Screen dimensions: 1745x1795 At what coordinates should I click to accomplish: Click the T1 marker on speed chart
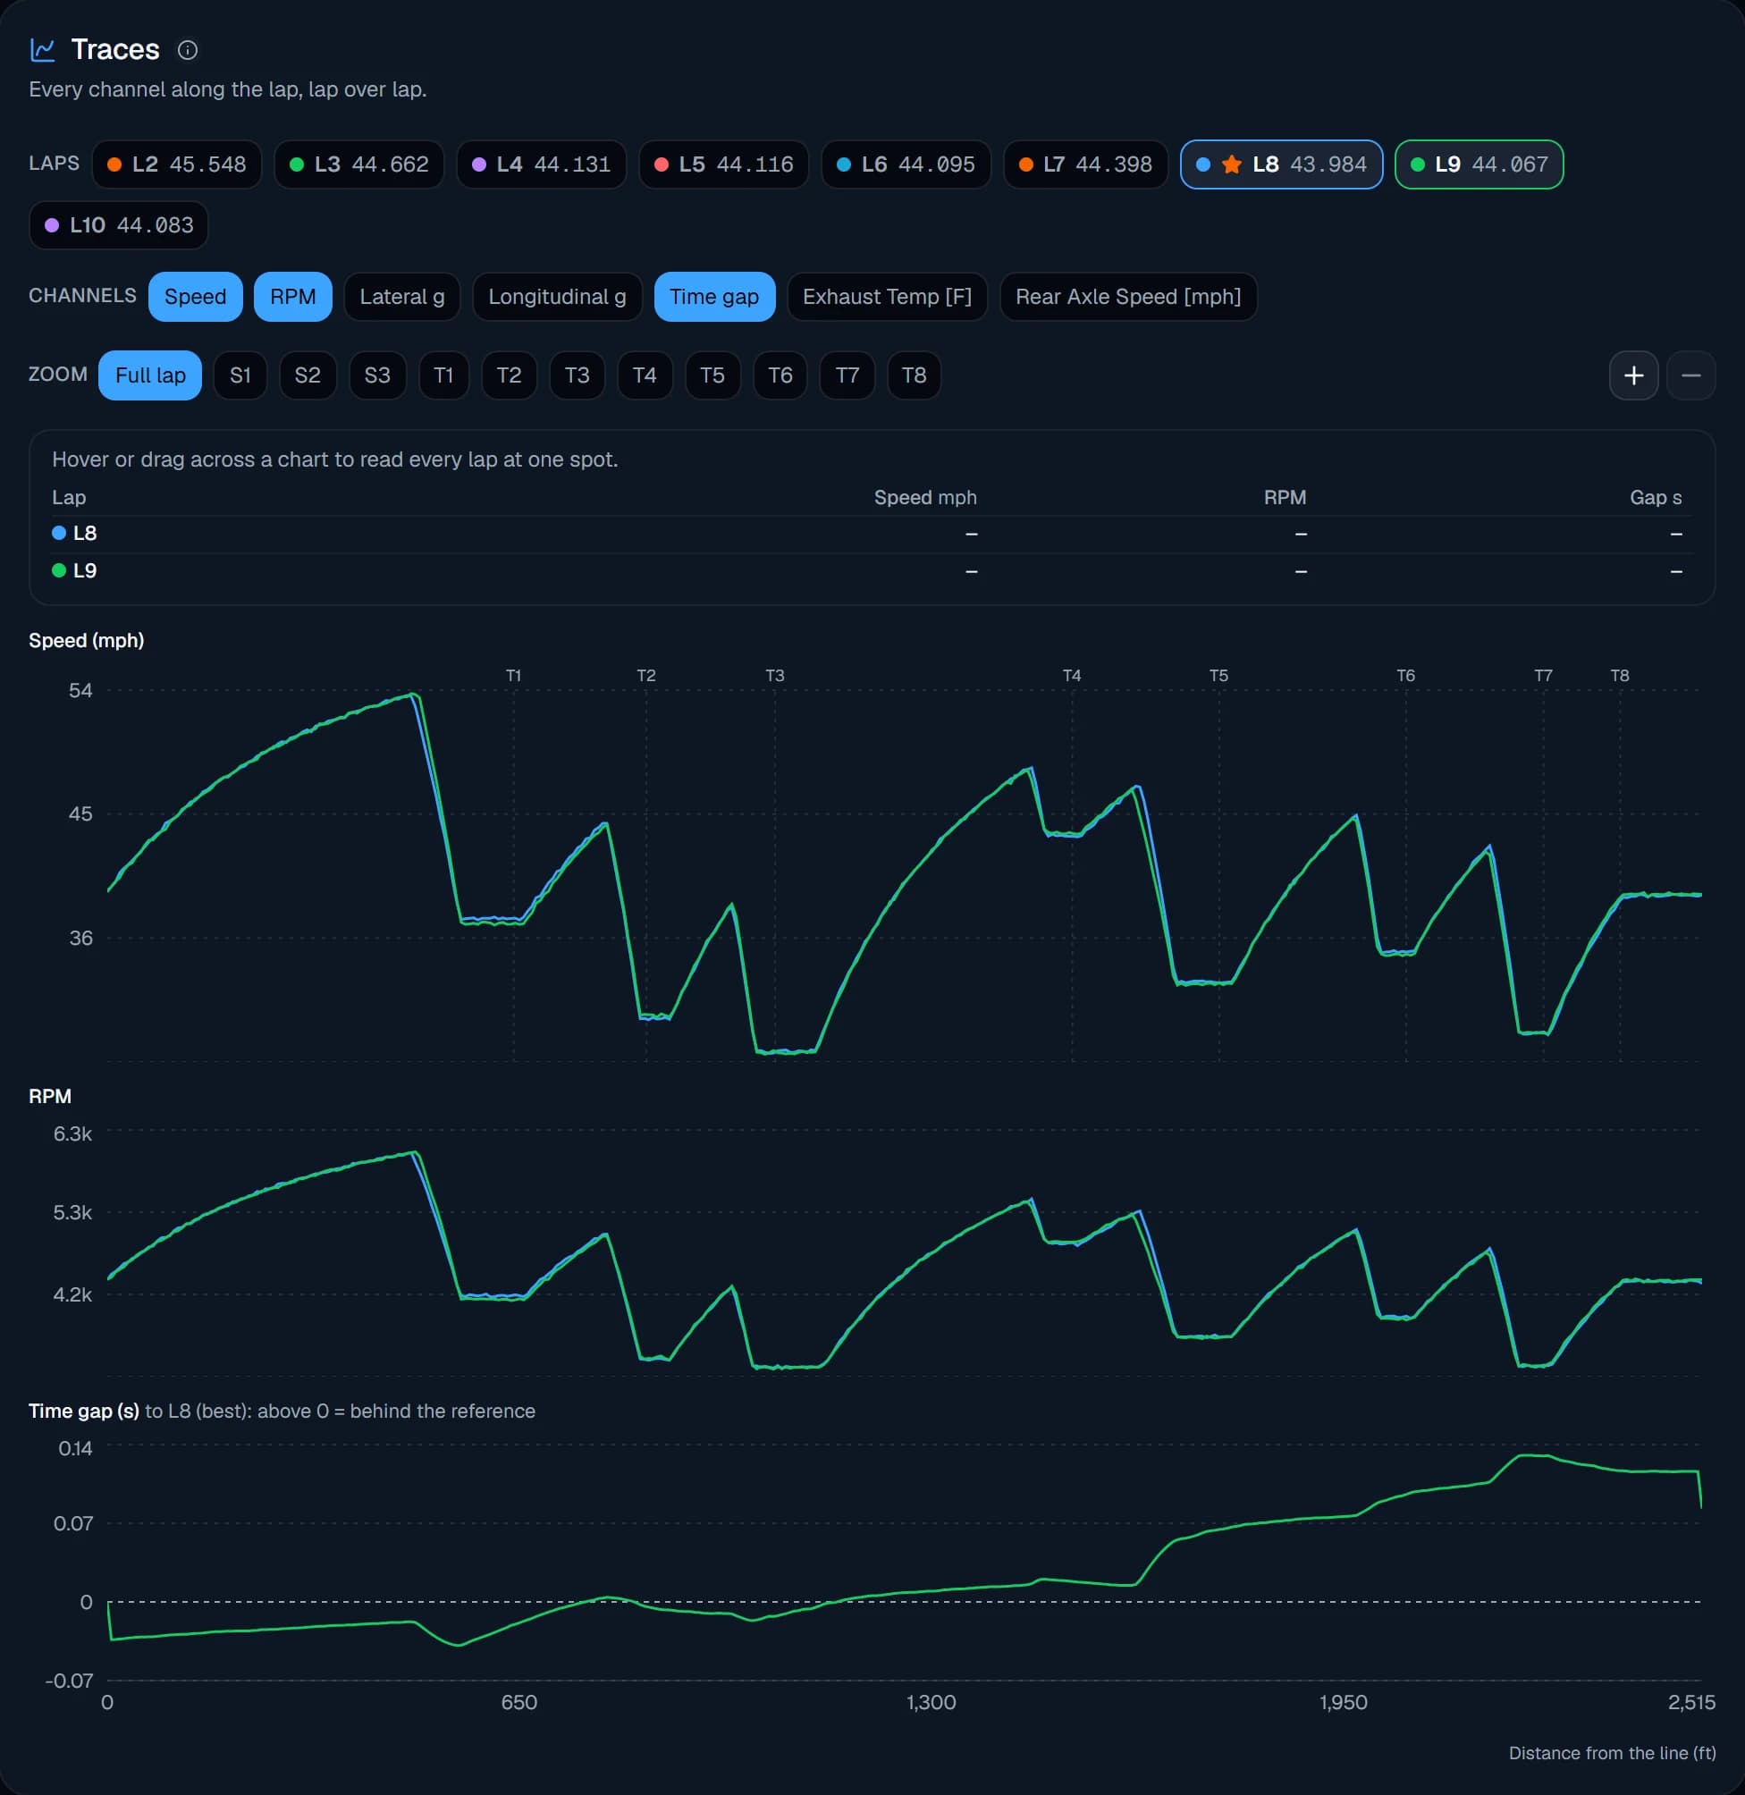(513, 675)
